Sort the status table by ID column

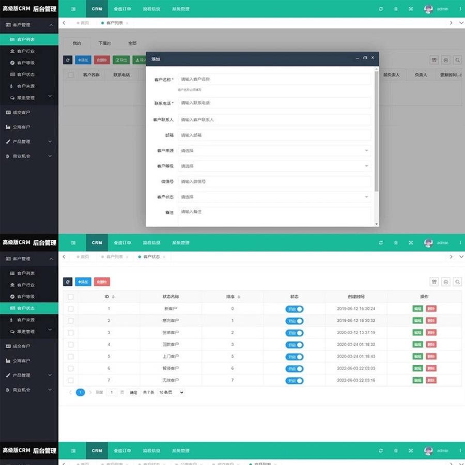click(113, 297)
